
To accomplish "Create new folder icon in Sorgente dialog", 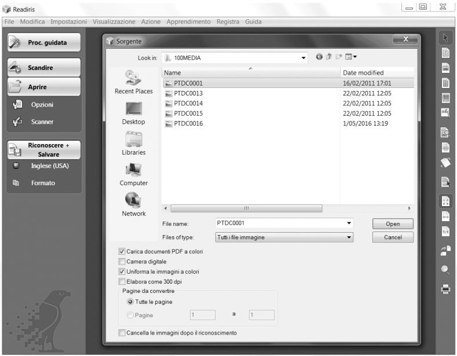I will click(x=338, y=57).
